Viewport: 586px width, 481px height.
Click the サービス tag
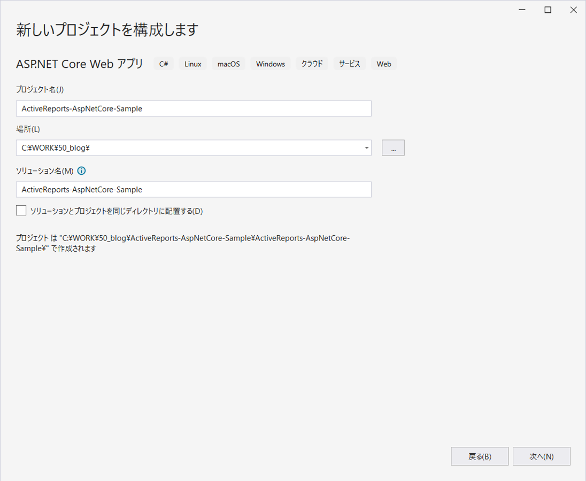[350, 64]
